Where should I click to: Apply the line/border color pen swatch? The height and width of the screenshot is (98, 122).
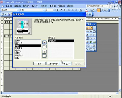(x=93, y=10)
